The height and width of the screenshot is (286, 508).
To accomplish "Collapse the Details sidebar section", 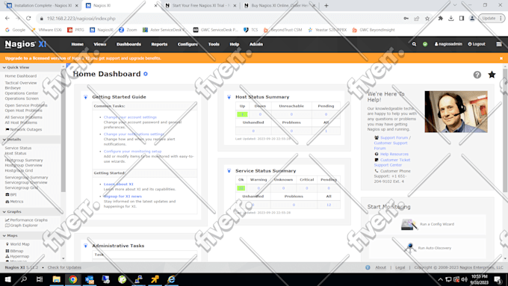I will (12, 140).
